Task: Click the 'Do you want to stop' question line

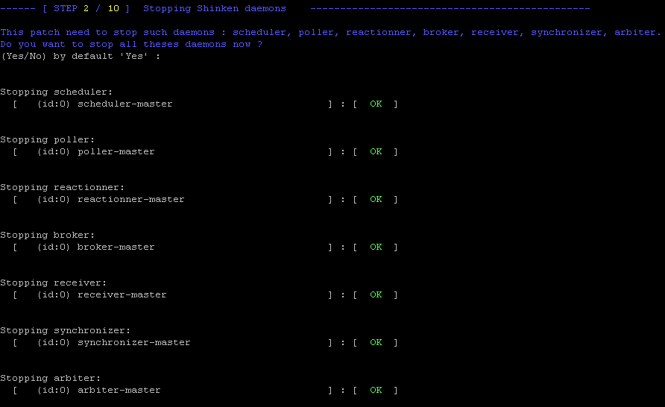Action: coord(131,44)
